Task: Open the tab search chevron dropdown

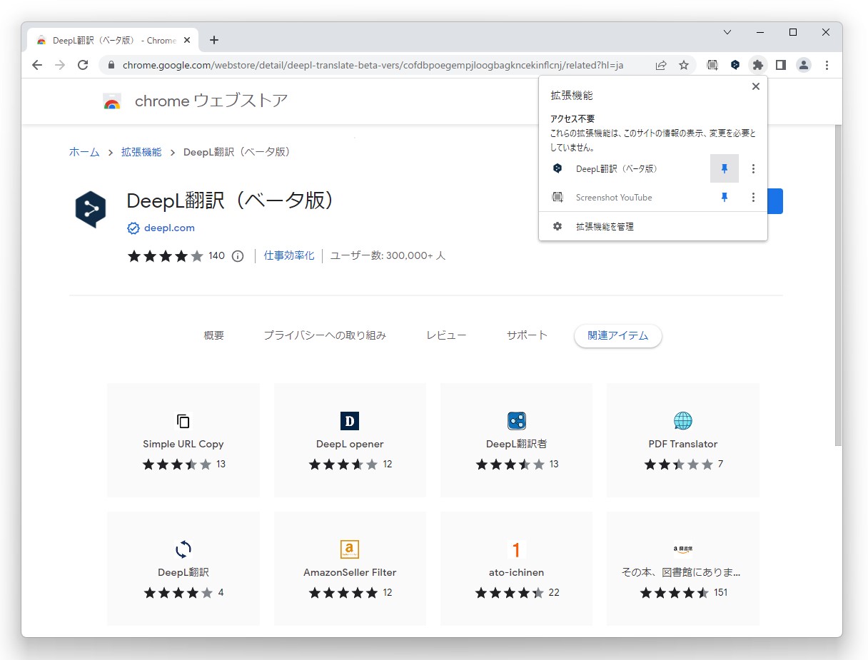Action: [727, 32]
